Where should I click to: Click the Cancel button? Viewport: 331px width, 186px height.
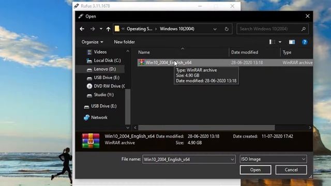291,170
